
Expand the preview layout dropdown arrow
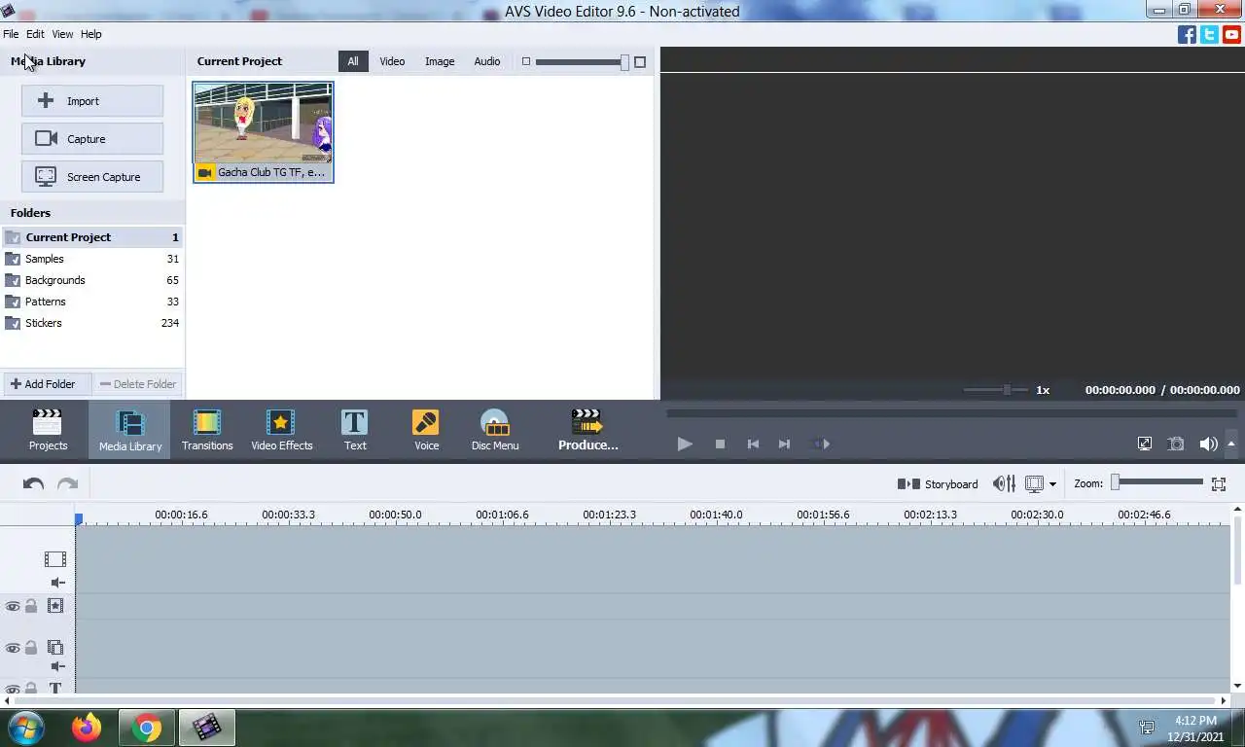pos(1052,484)
